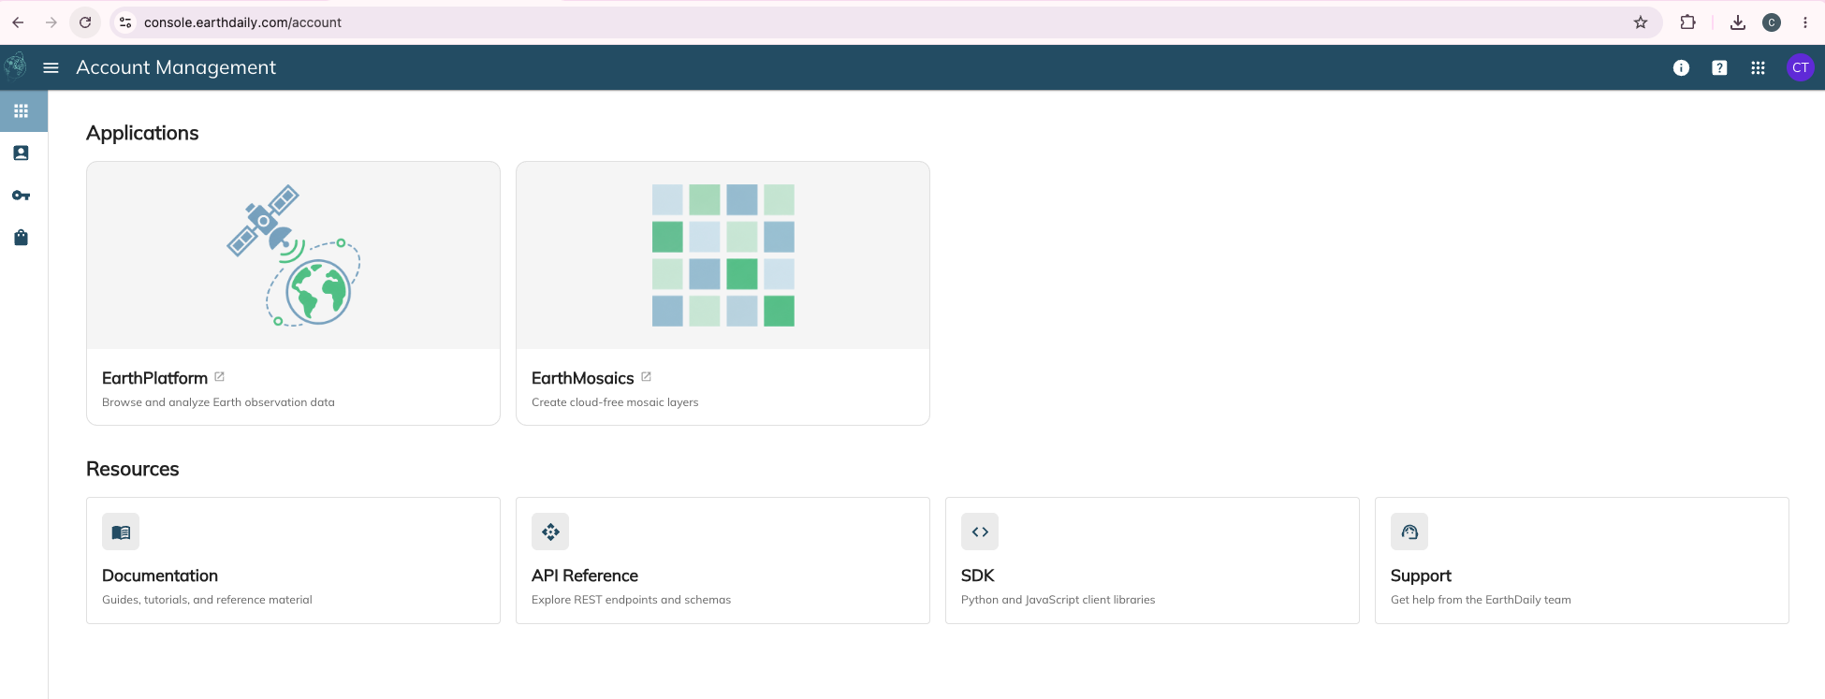Open browser extensions puzzle icon
Viewport: 1825px width, 699px height.
click(x=1687, y=22)
